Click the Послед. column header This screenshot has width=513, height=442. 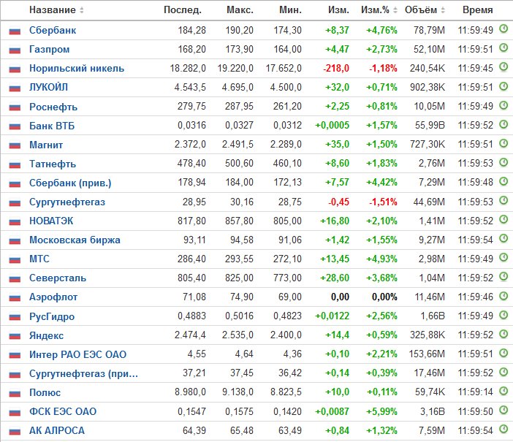pyautogui.click(x=182, y=10)
